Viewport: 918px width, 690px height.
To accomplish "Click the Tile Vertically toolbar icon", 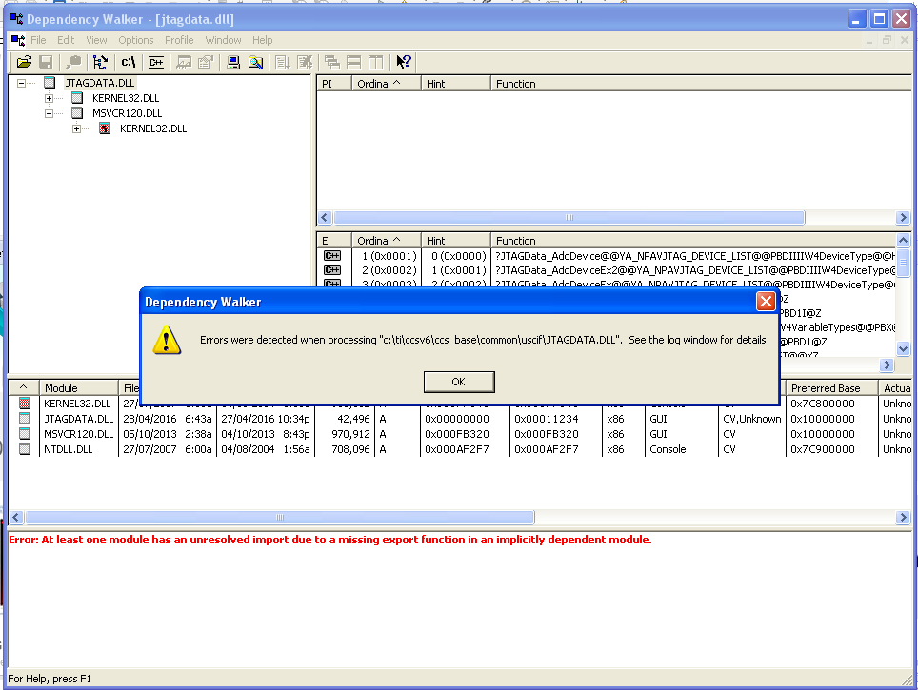I will point(375,62).
